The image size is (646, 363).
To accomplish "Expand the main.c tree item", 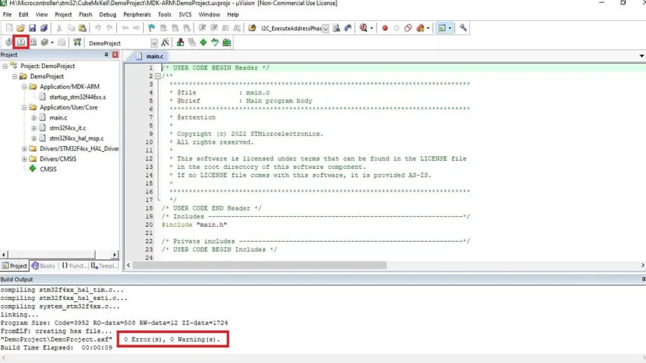I will pos(34,118).
